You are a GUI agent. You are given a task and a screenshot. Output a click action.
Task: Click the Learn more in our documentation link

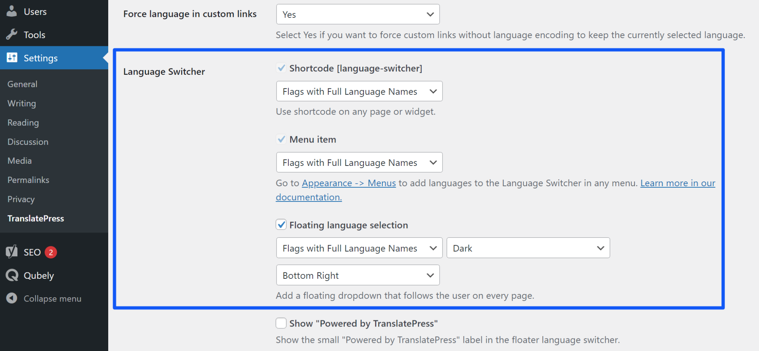coord(677,183)
